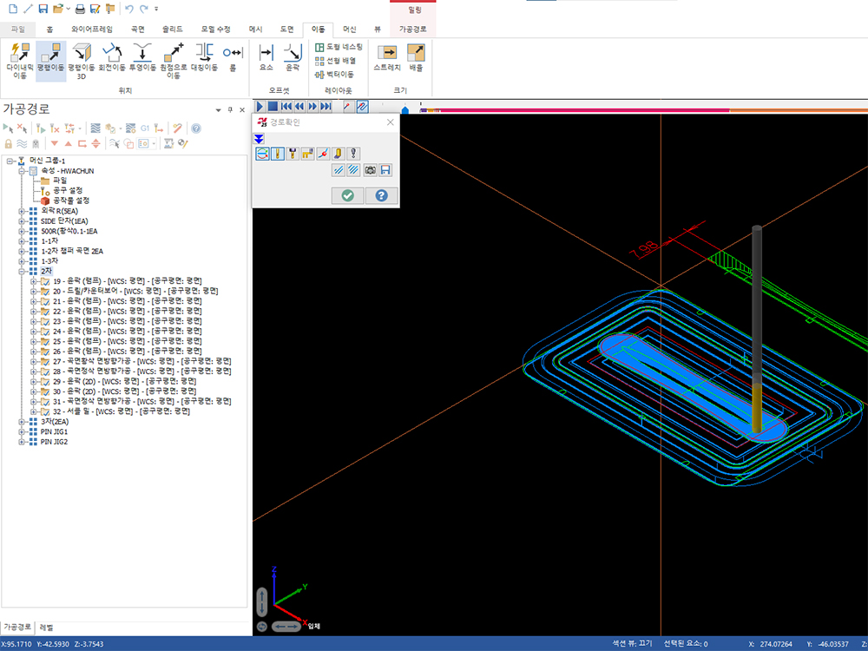Click the camera capture icon in 경로확인 dialog

371,169
